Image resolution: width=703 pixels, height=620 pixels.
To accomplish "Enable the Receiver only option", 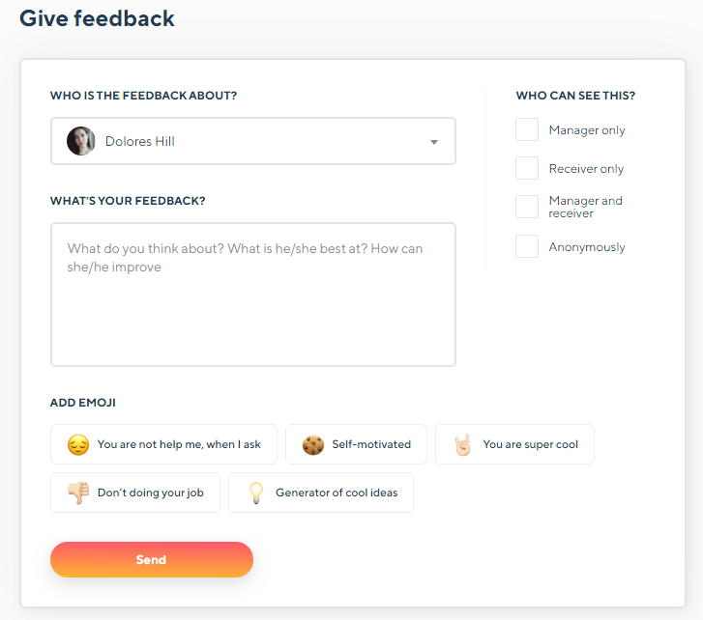I will [527, 168].
